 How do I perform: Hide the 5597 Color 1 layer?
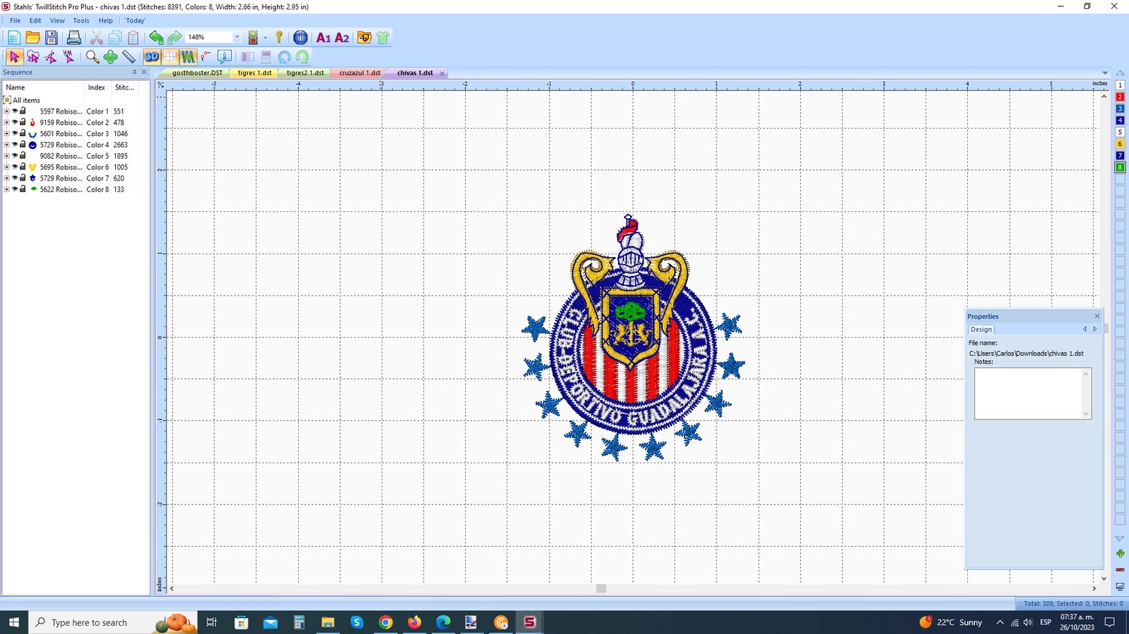(x=14, y=111)
